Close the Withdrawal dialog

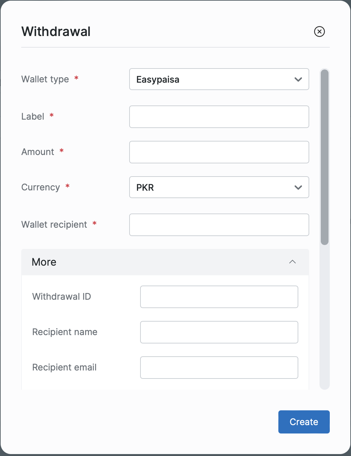pyautogui.click(x=319, y=32)
